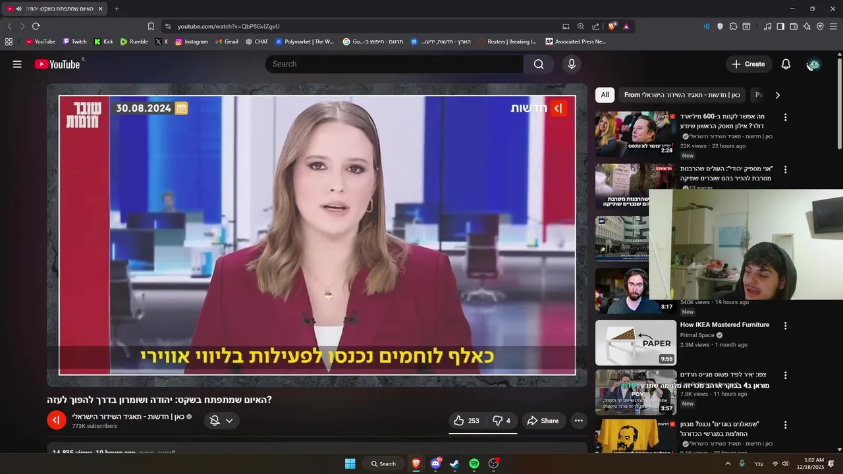Open the Rumble bookmark
The image size is (843, 474).
pyautogui.click(x=134, y=41)
